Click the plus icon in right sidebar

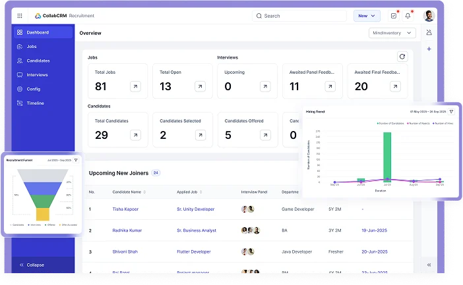[429, 49]
